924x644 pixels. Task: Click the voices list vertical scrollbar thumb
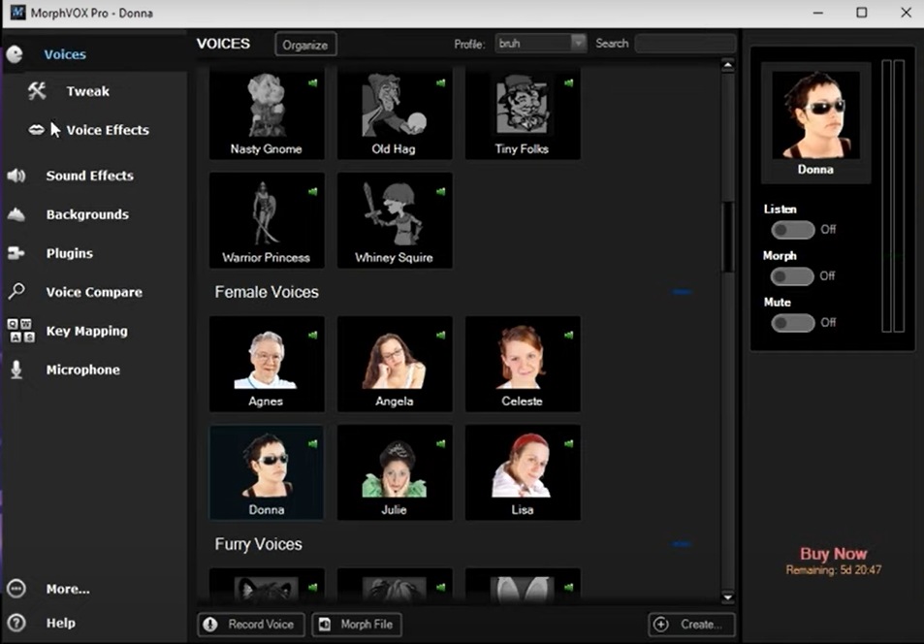pos(728,238)
